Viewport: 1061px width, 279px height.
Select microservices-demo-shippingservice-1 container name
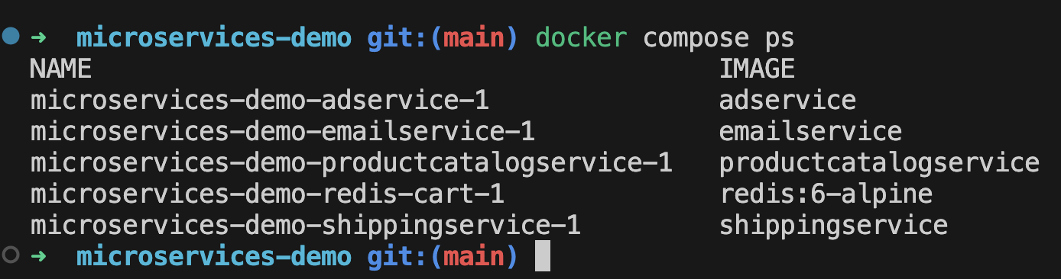(x=305, y=226)
